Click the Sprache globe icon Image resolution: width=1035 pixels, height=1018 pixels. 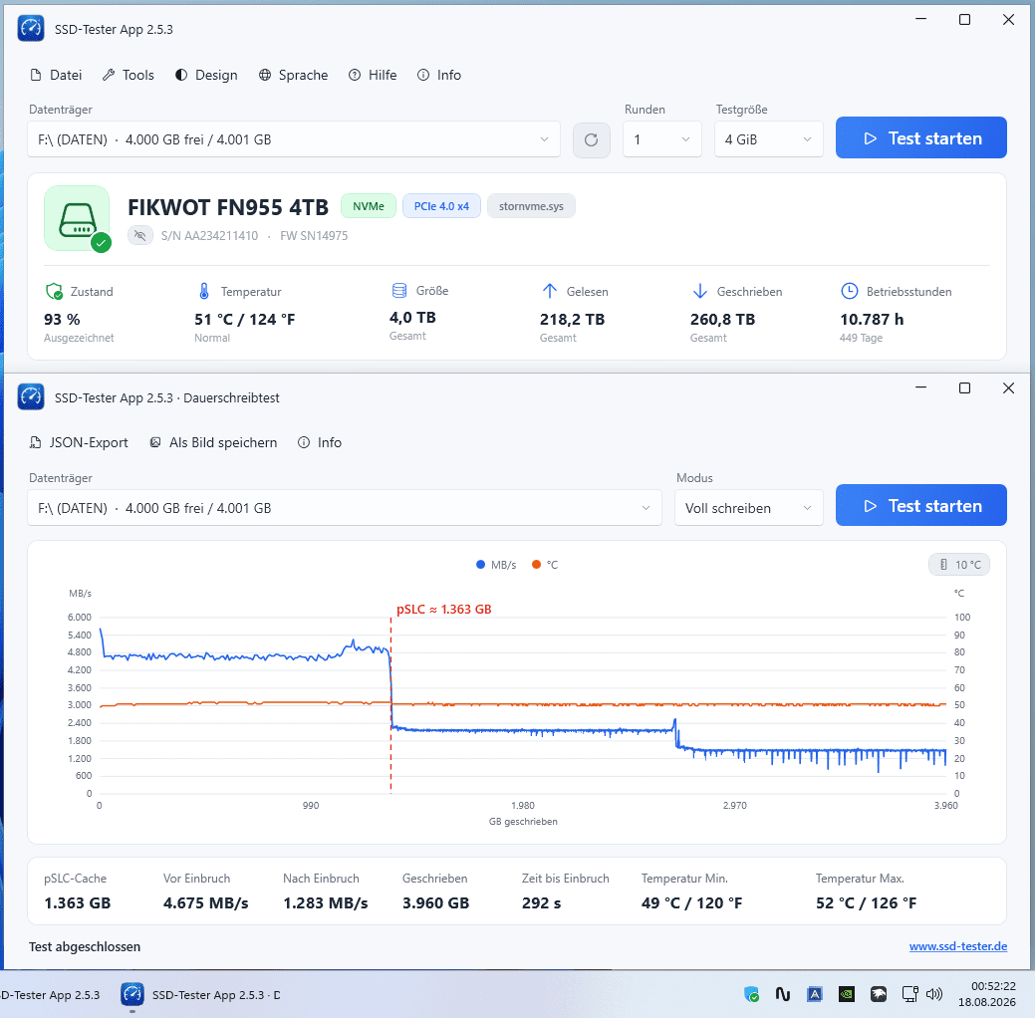click(265, 76)
